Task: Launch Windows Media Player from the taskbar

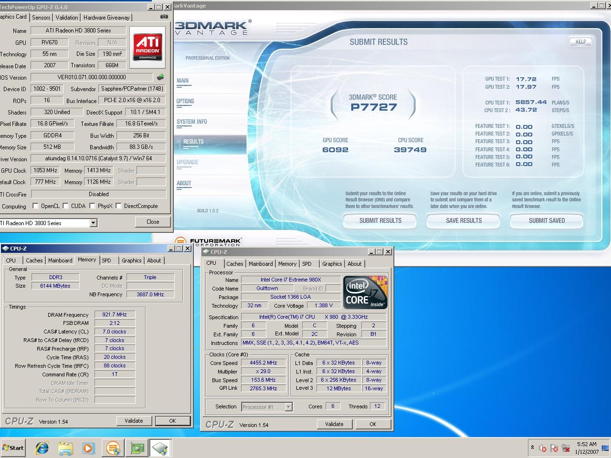Action: [88, 448]
